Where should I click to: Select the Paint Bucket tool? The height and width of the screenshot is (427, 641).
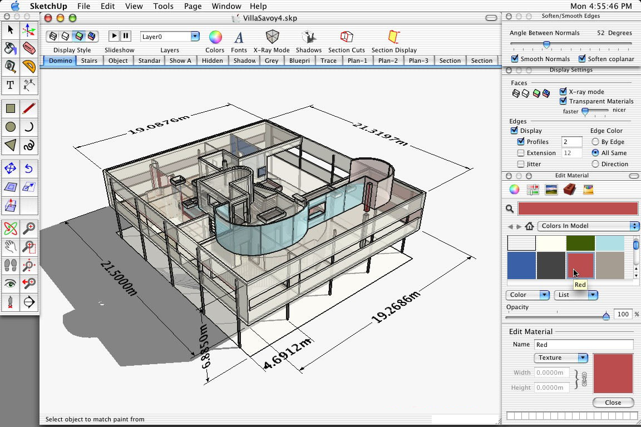click(x=10, y=49)
